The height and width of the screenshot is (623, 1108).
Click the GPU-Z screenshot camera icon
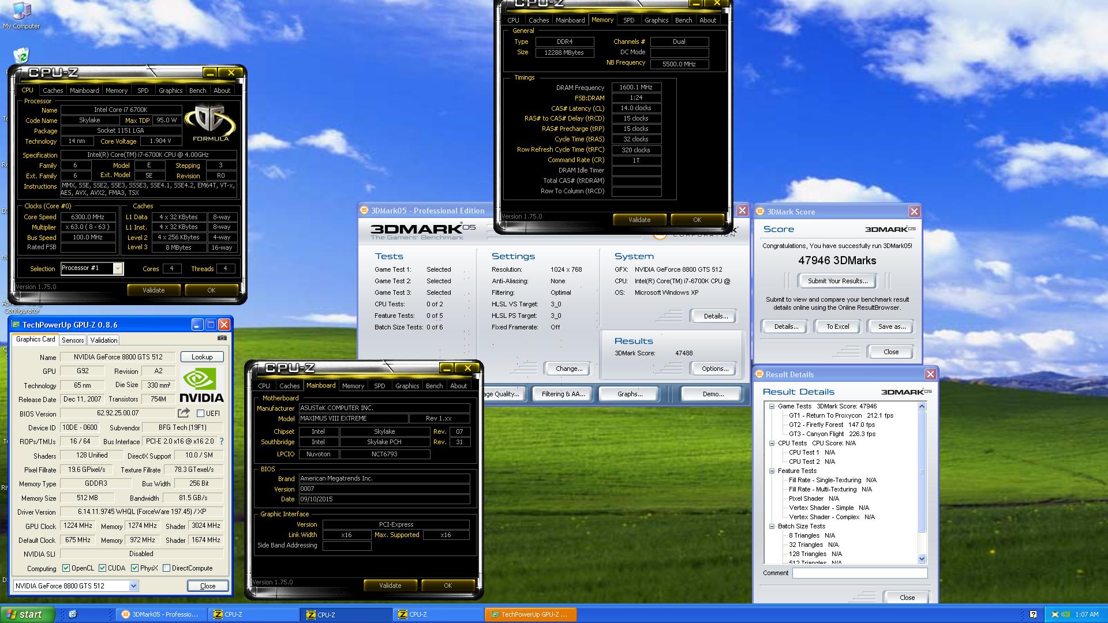(222, 338)
